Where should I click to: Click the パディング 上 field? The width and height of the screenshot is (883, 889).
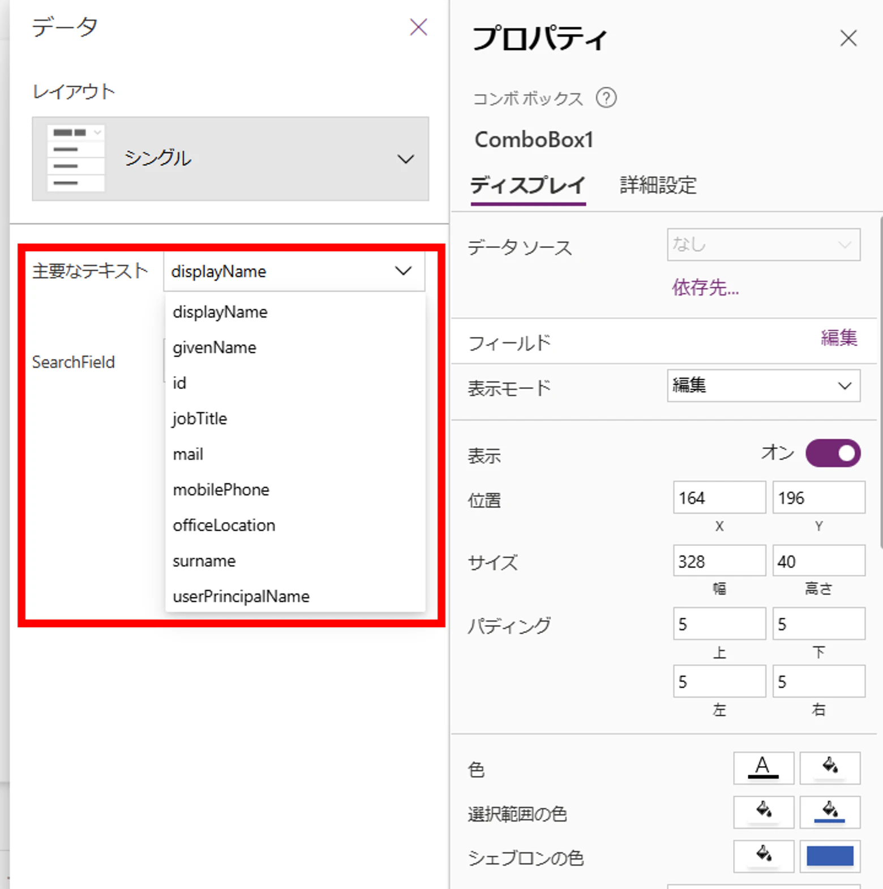point(719,624)
